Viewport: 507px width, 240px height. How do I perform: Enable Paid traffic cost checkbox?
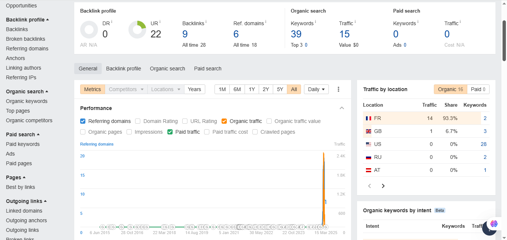click(207, 132)
